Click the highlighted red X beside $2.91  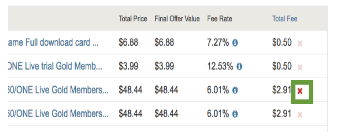point(300,91)
